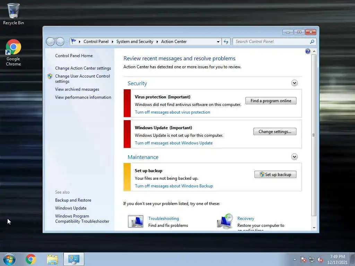Open help with the blue question mark
The height and width of the screenshot is (266, 355).
click(308, 51)
